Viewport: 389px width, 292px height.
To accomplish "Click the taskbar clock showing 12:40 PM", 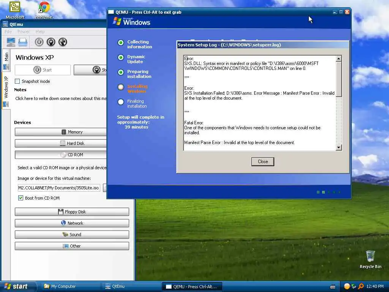I will [375, 286].
